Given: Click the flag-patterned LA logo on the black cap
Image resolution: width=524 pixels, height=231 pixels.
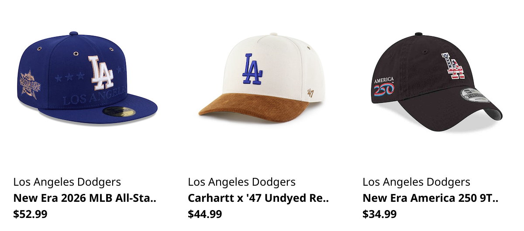Looking at the screenshot, I should pyautogui.click(x=453, y=66).
